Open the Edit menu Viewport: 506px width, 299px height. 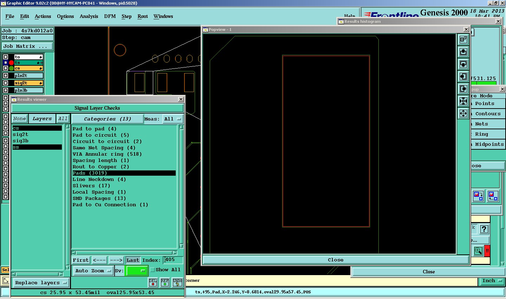(x=25, y=16)
